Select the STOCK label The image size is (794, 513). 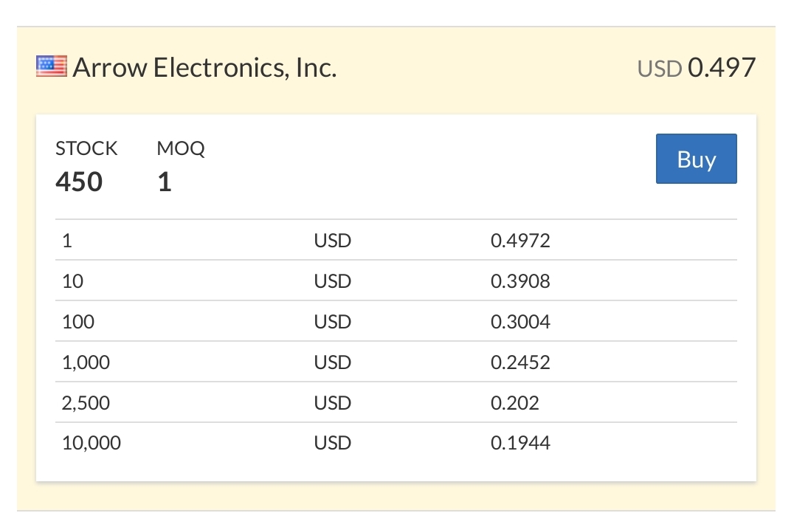pyautogui.click(x=86, y=148)
